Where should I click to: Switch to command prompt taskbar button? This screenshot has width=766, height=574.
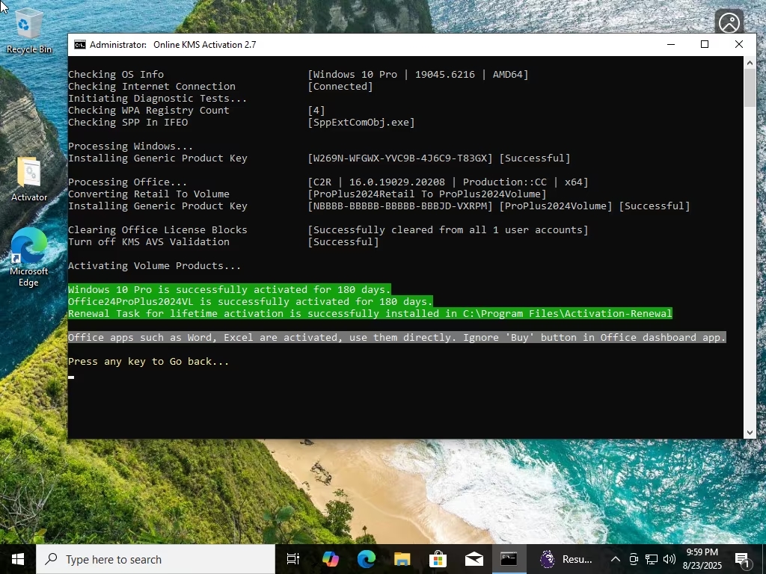click(509, 559)
